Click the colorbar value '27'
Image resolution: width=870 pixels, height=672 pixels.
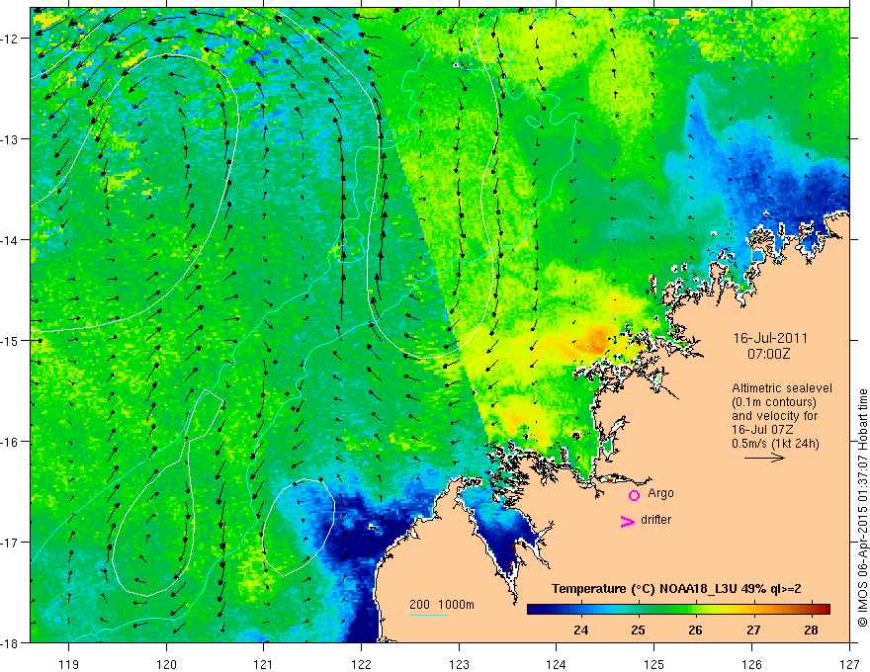click(753, 630)
